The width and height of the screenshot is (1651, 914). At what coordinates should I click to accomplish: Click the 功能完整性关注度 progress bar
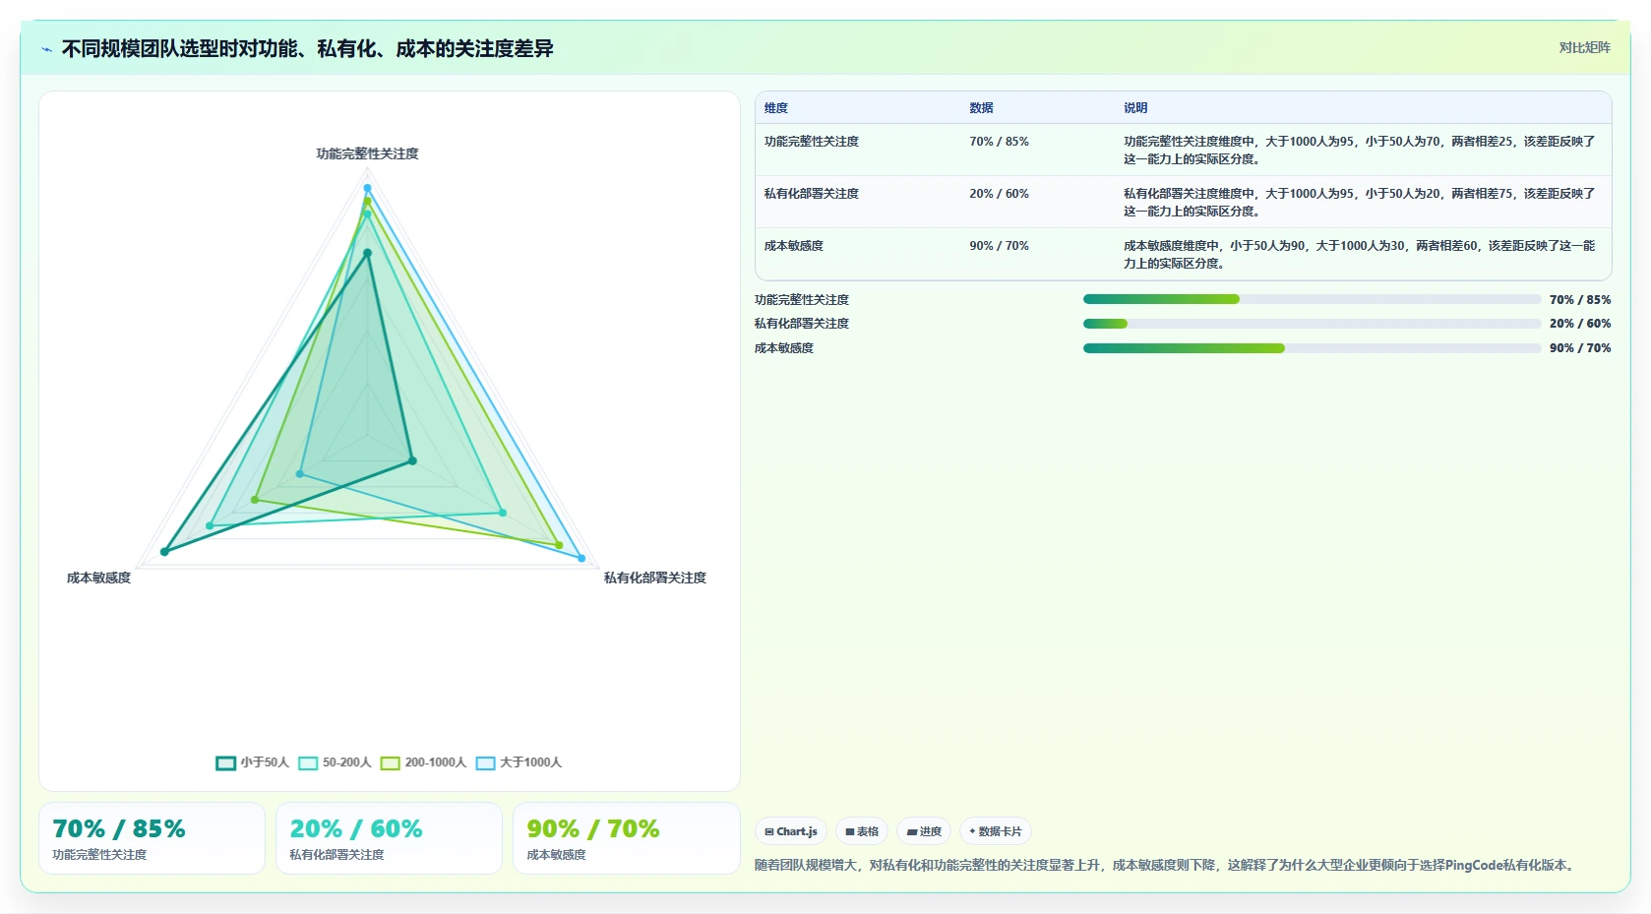click(1312, 299)
